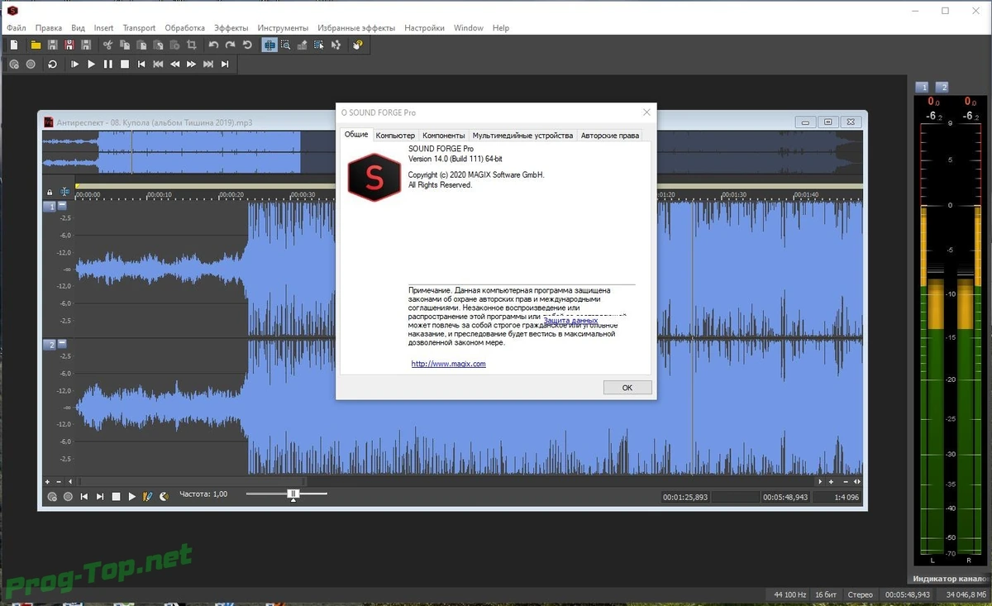Switch to the Авторские права tab
The width and height of the screenshot is (992, 606).
point(610,136)
